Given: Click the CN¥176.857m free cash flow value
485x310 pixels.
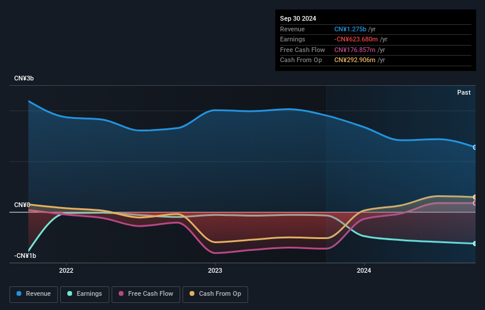Looking at the screenshot, I should [x=355, y=50].
